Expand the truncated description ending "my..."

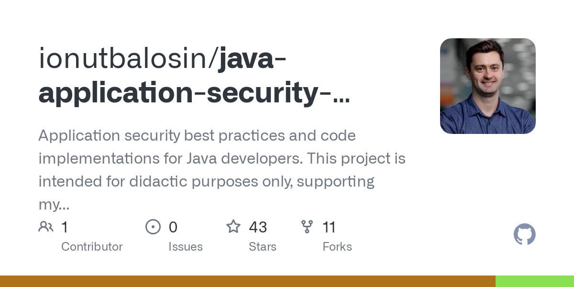(x=54, y=205)
